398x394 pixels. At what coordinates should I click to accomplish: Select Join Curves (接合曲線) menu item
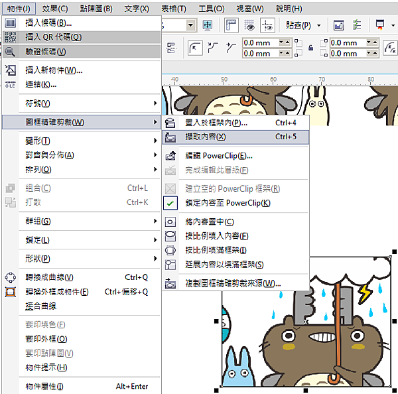[81, 306]
